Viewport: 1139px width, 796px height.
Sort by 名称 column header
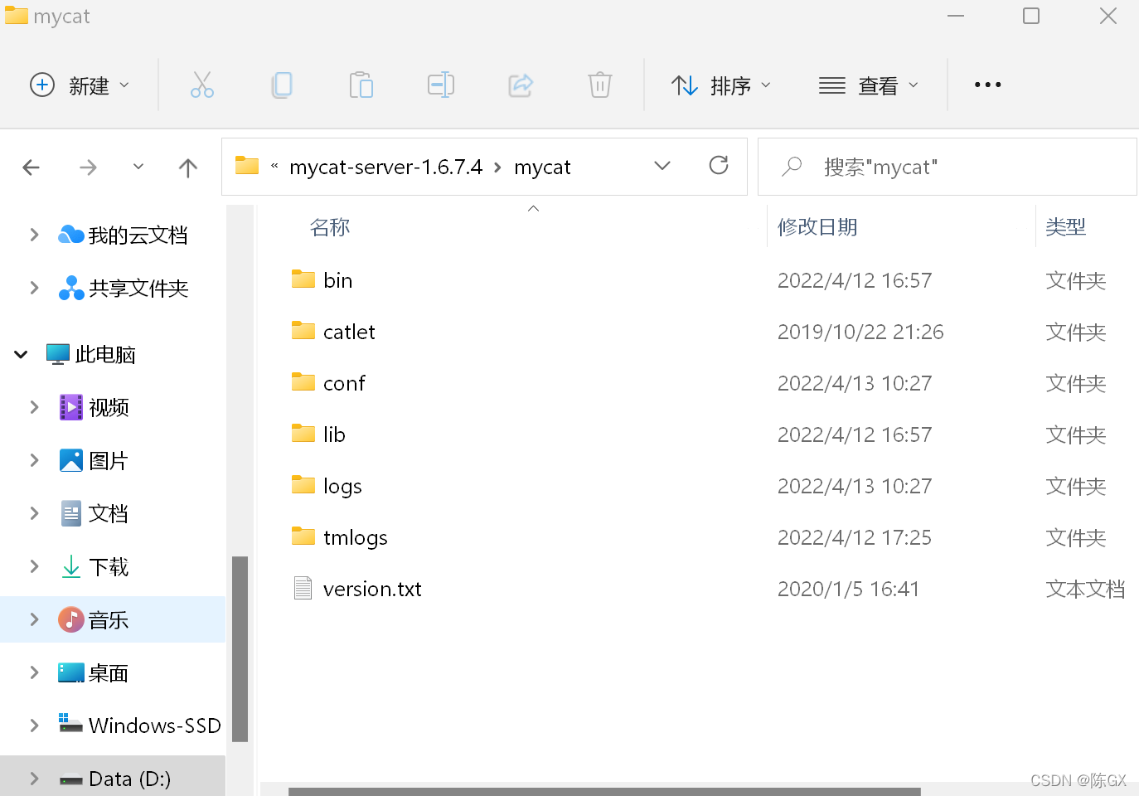(x=330, y=227)
